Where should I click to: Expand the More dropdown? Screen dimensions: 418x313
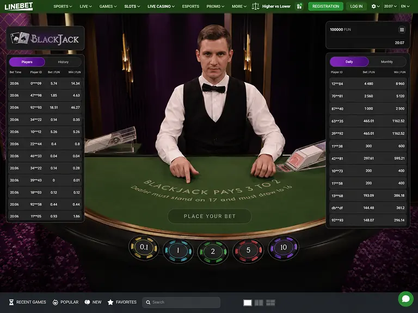click(x=239, y=6)
